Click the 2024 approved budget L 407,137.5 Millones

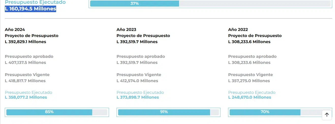coord(25,63)
